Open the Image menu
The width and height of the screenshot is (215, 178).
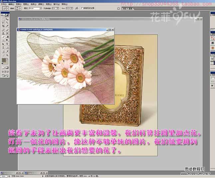click(x=19, y=4)
